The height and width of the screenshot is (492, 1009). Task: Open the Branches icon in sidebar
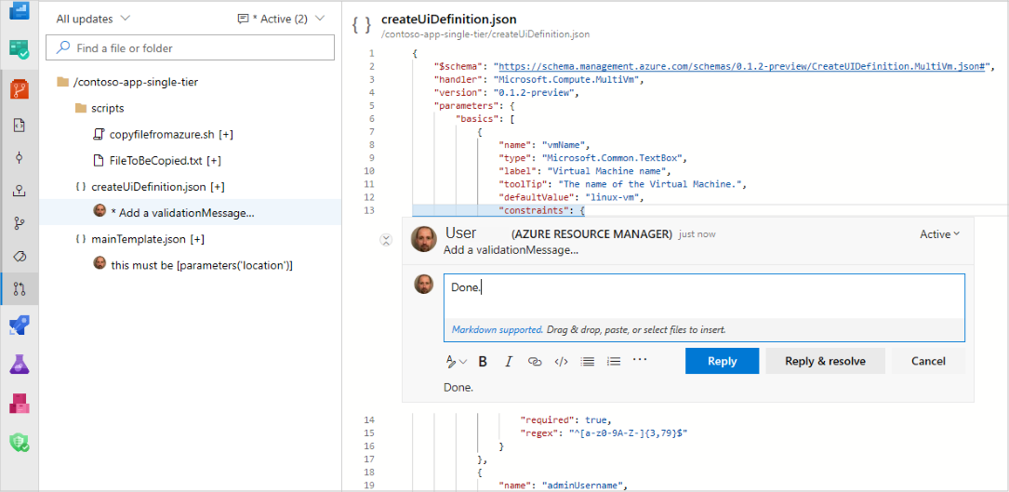[20, 223]
